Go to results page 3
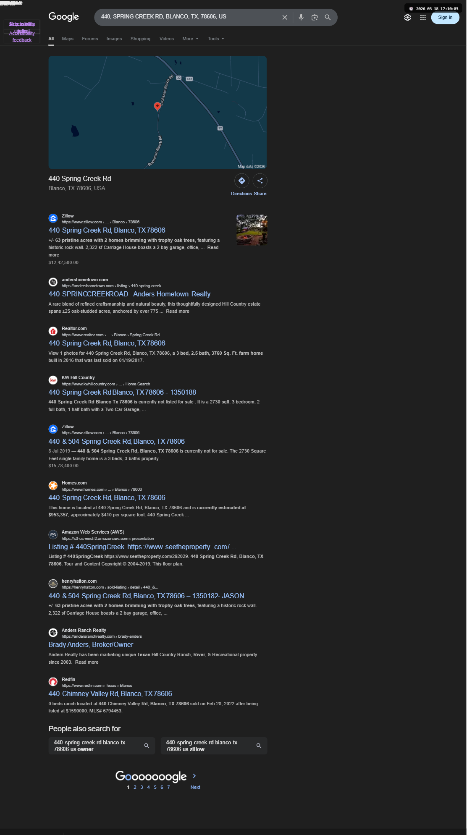472x835 pixels. [x=142, y=787]
